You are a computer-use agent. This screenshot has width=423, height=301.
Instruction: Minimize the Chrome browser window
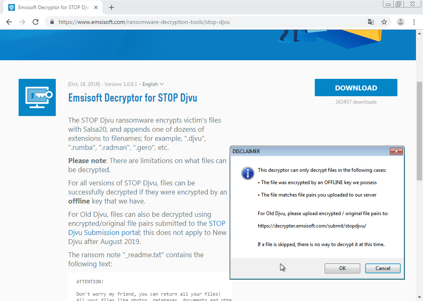[x=388, y=4]
